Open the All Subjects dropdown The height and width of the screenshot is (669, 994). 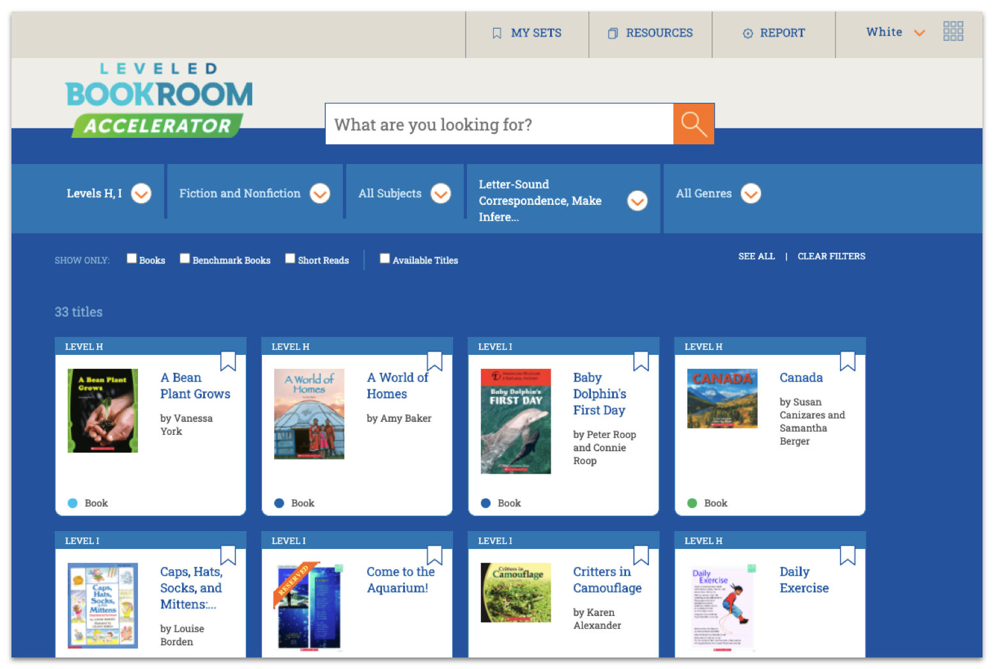pyautogui.click(x=441, y=193)
